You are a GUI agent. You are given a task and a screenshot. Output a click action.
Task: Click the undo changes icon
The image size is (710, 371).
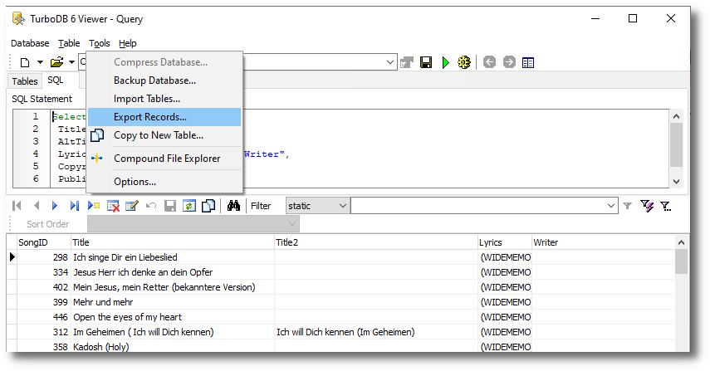coord(151,206)
